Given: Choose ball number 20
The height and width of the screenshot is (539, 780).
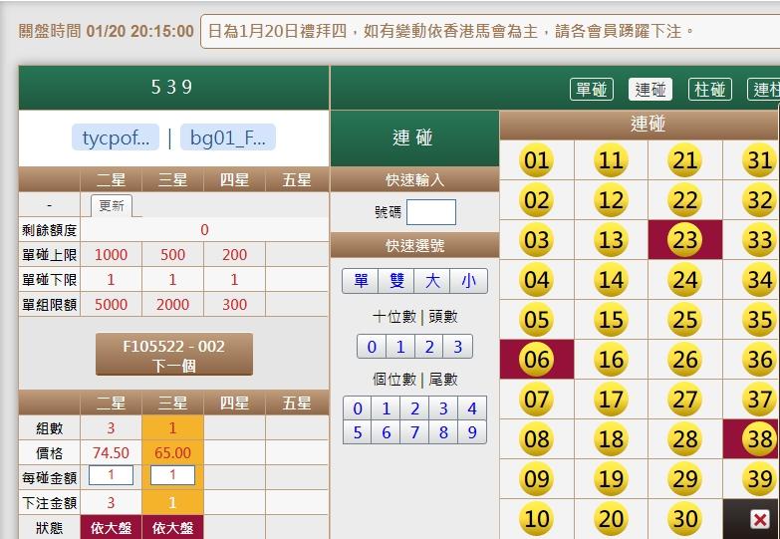Looking at the screenshot, I should click(611, 519).
